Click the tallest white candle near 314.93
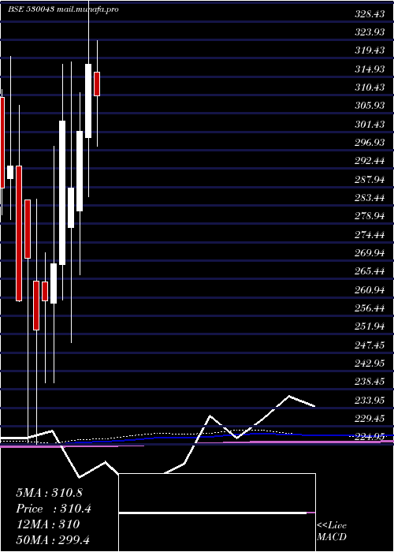The image size is (394, 552). tap(88, 101)
